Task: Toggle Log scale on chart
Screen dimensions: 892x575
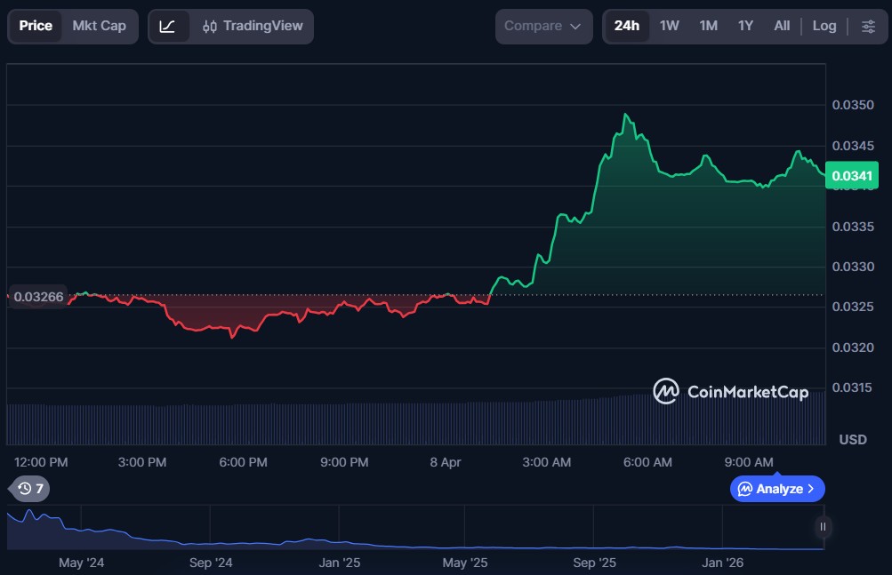Action: tap(824, 26)
